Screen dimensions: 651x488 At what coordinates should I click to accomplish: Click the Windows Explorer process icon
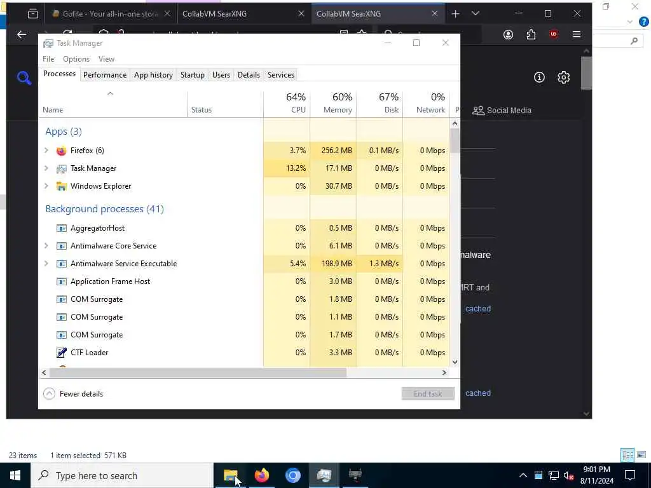click(x=62, y=186)
